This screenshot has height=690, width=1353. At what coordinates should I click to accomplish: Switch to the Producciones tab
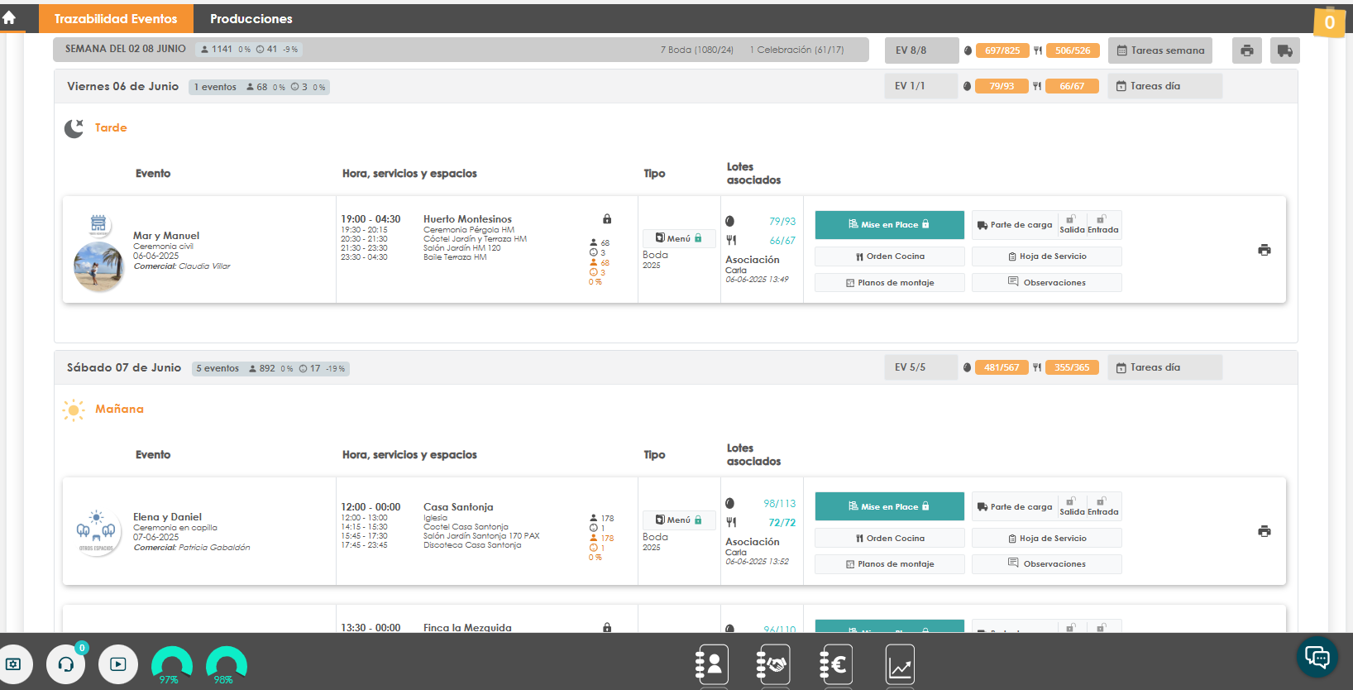(x=251, y=18)
